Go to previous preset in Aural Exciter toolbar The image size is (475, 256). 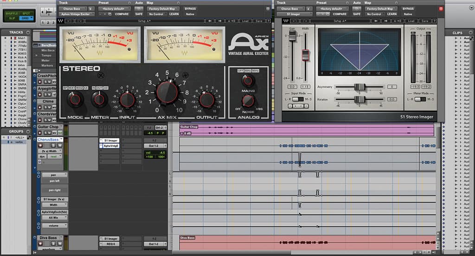click(x=210, y=21)
